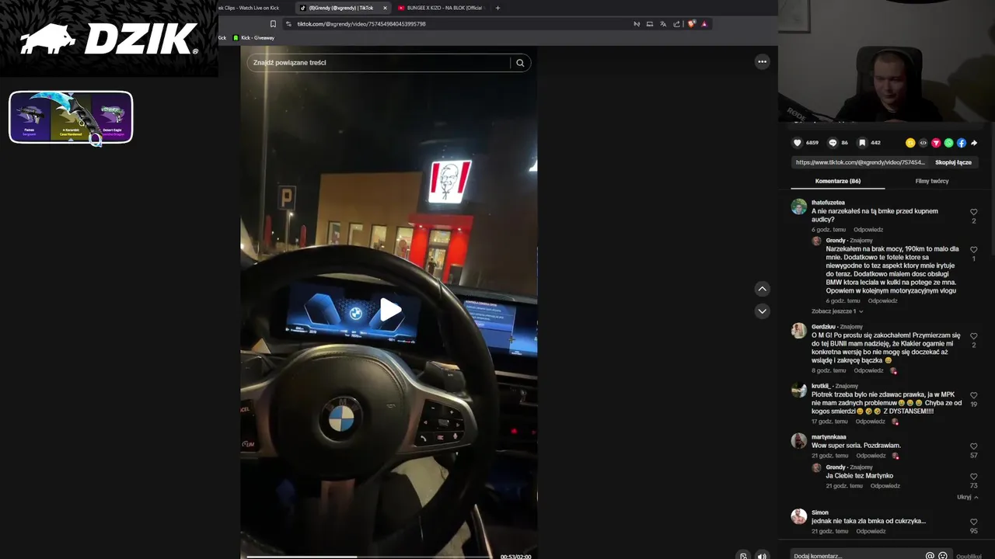The image size is (995, 559).
Task: Like Simon's comment
Action: click(973, 523)
